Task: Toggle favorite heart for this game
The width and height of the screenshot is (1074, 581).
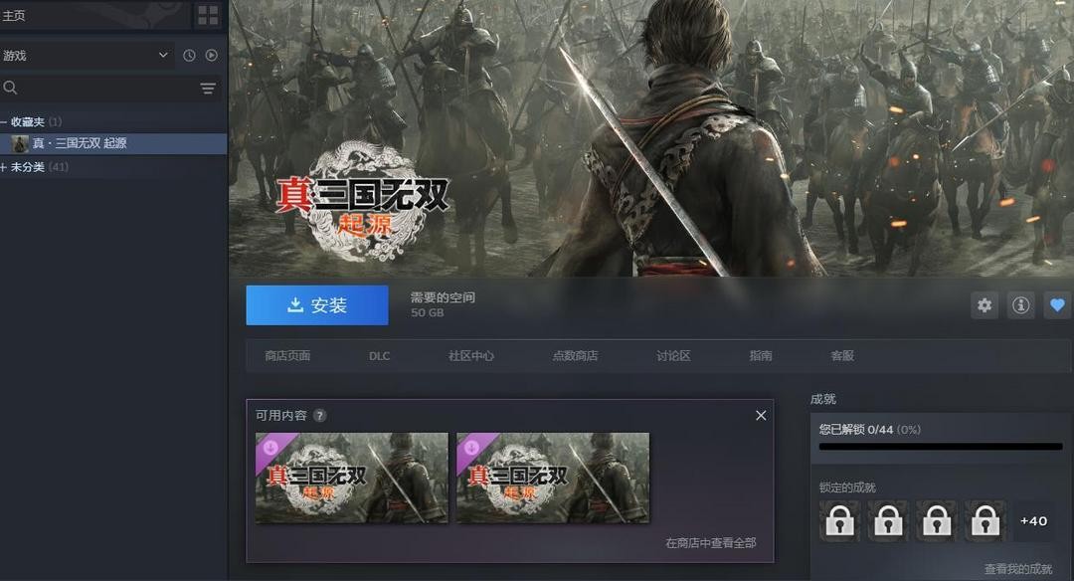Action: [x=1057, y=304]
